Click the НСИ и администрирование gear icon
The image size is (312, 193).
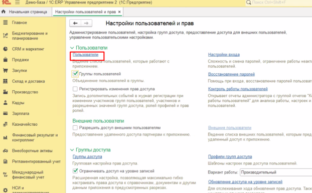point(6,190)
